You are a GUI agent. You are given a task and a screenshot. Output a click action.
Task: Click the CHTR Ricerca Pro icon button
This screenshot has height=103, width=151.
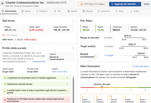[x=82, y=4]
